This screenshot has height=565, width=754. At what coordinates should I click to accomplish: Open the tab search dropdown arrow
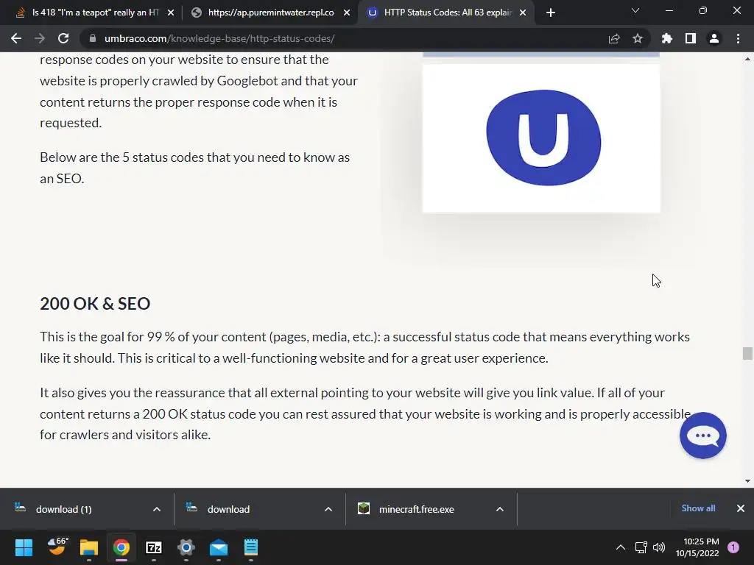click(635, 10)
